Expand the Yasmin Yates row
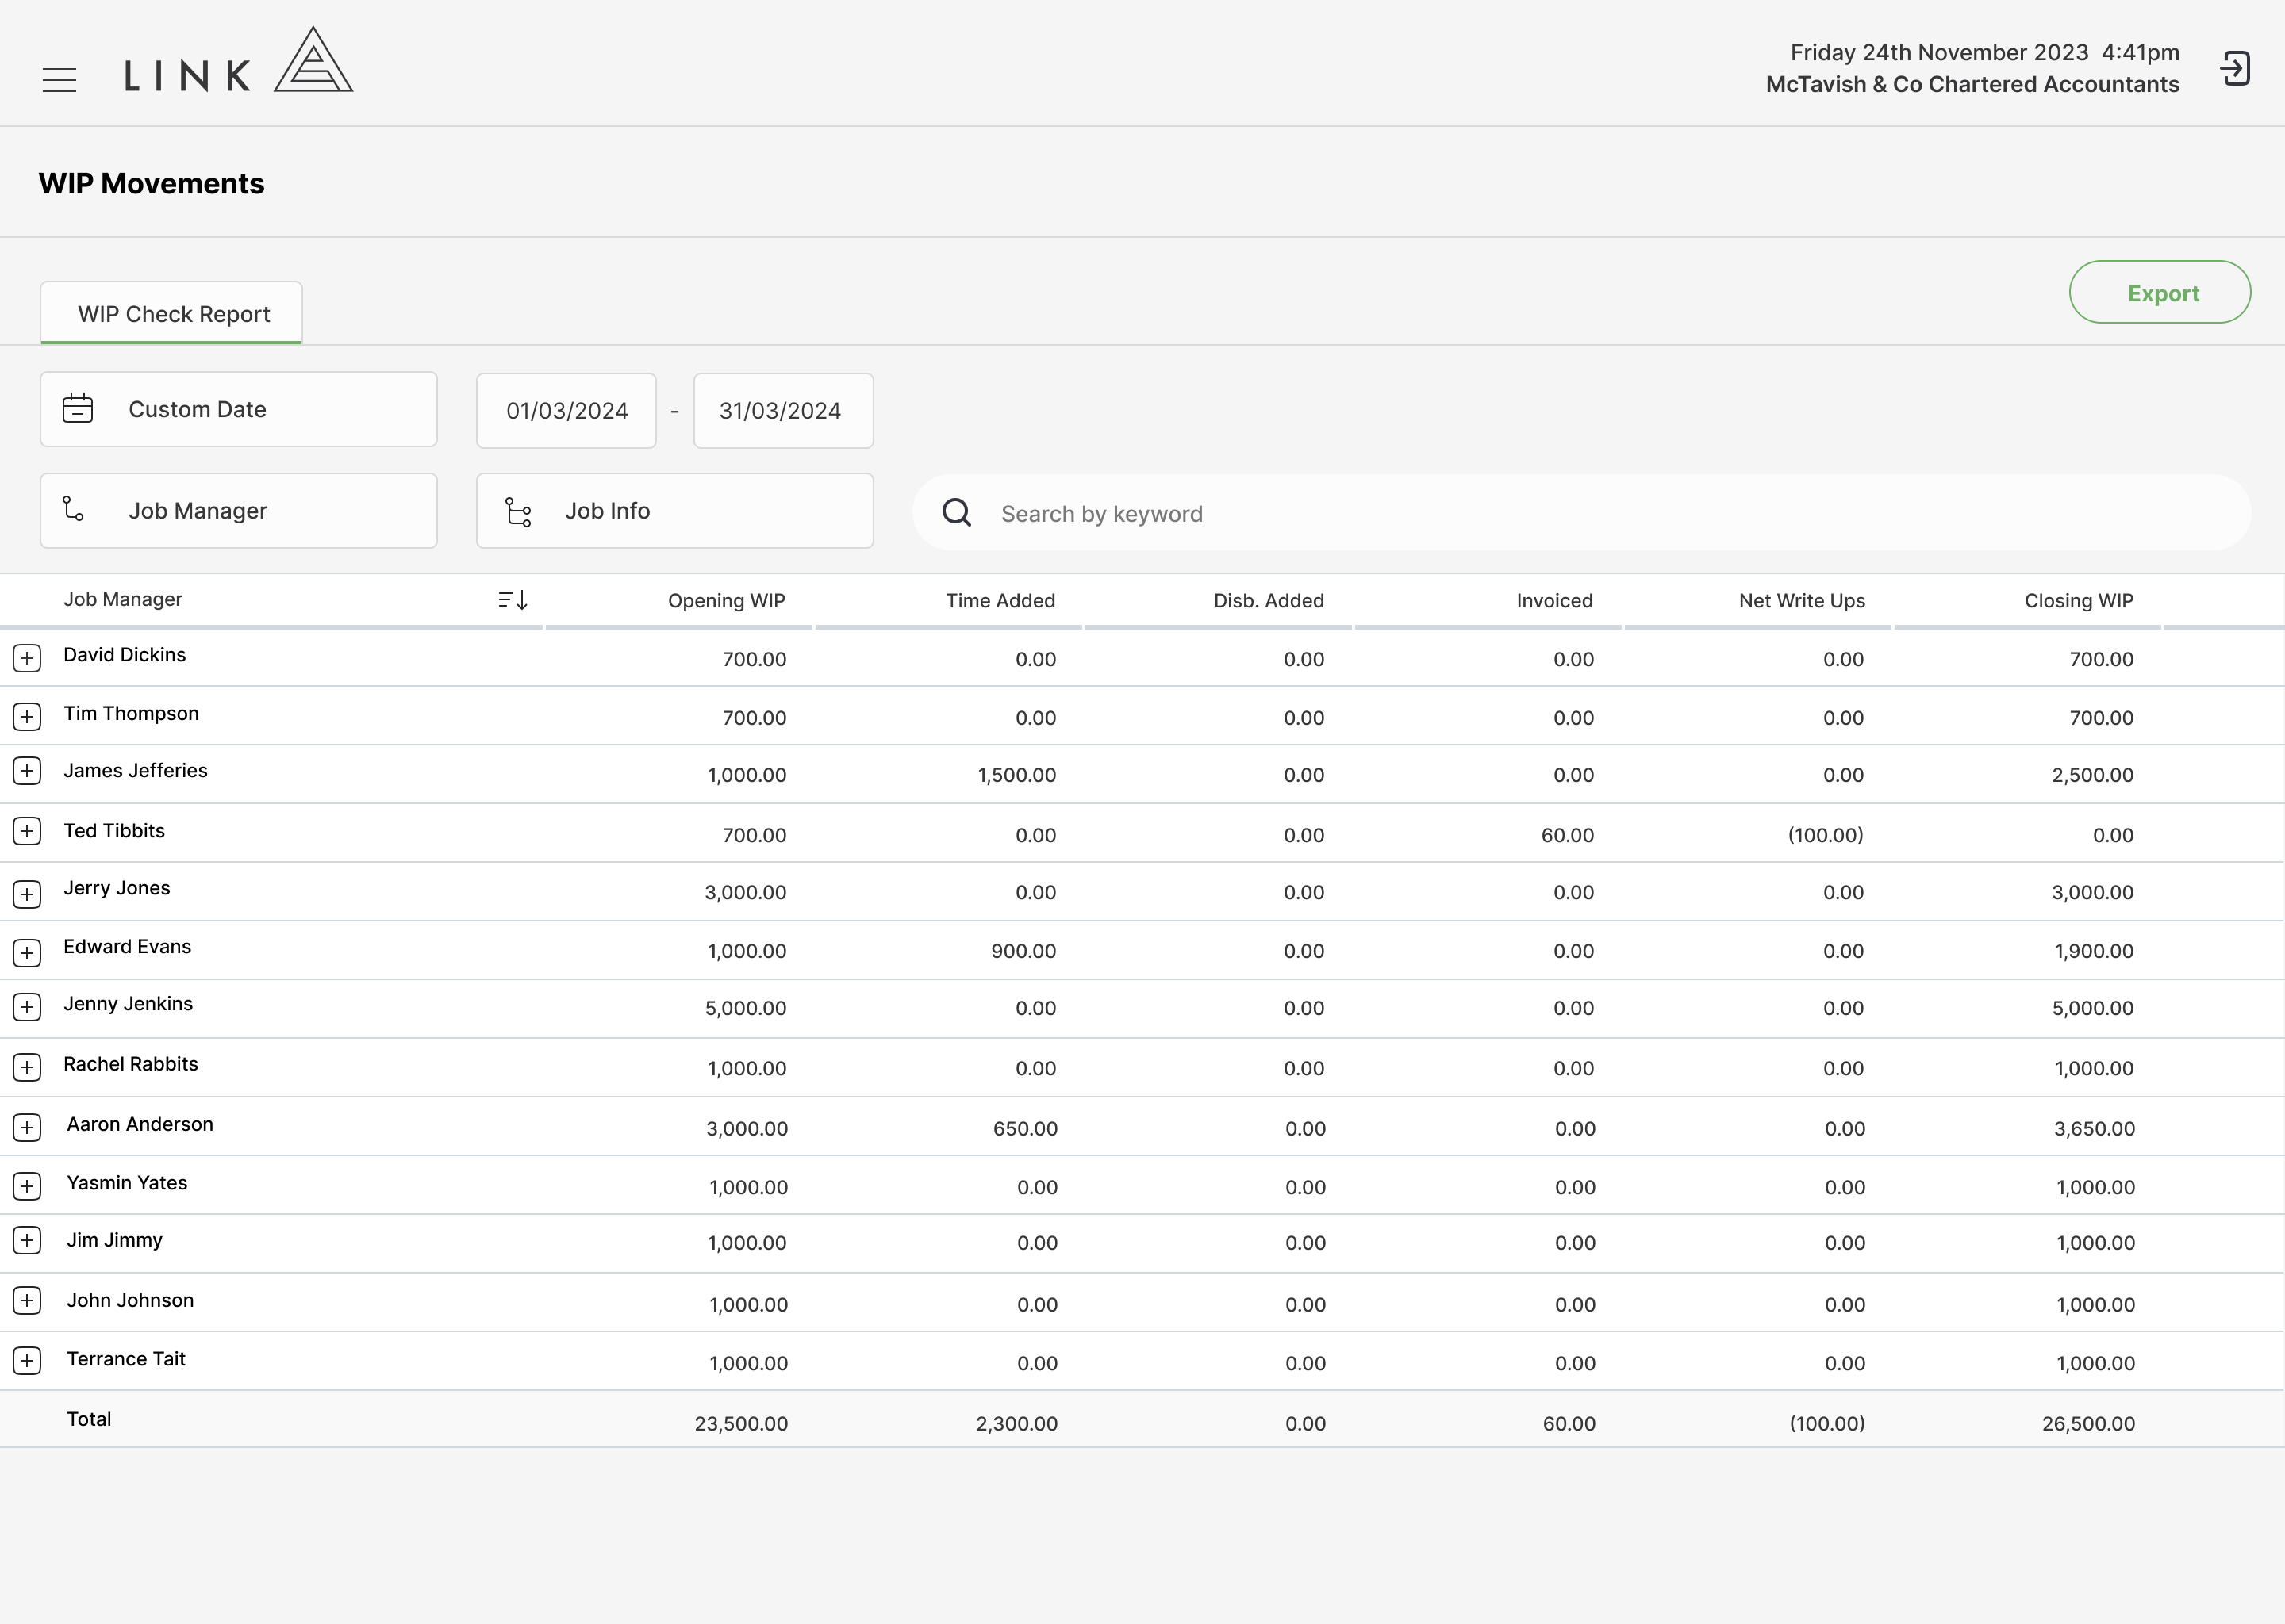This screenshot has height=1624, width=2285. coord(27,1186)
